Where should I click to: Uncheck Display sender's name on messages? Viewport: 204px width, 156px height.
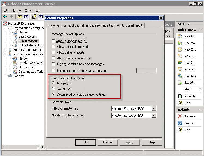pyautogui.click(x=53, y=64)
